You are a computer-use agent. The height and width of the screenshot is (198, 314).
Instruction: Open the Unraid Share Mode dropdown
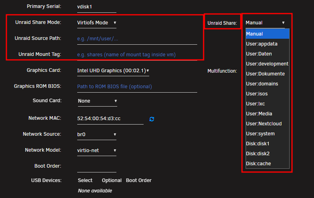(x=97, y=23)
